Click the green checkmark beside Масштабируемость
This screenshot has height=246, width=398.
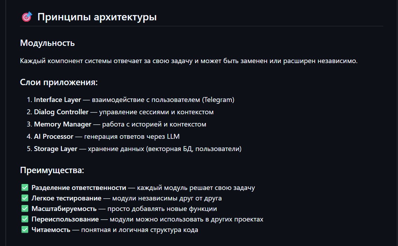(x=25, y=209)
